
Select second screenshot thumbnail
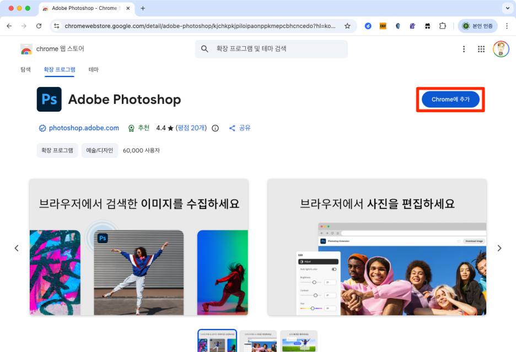pos(258,341)
